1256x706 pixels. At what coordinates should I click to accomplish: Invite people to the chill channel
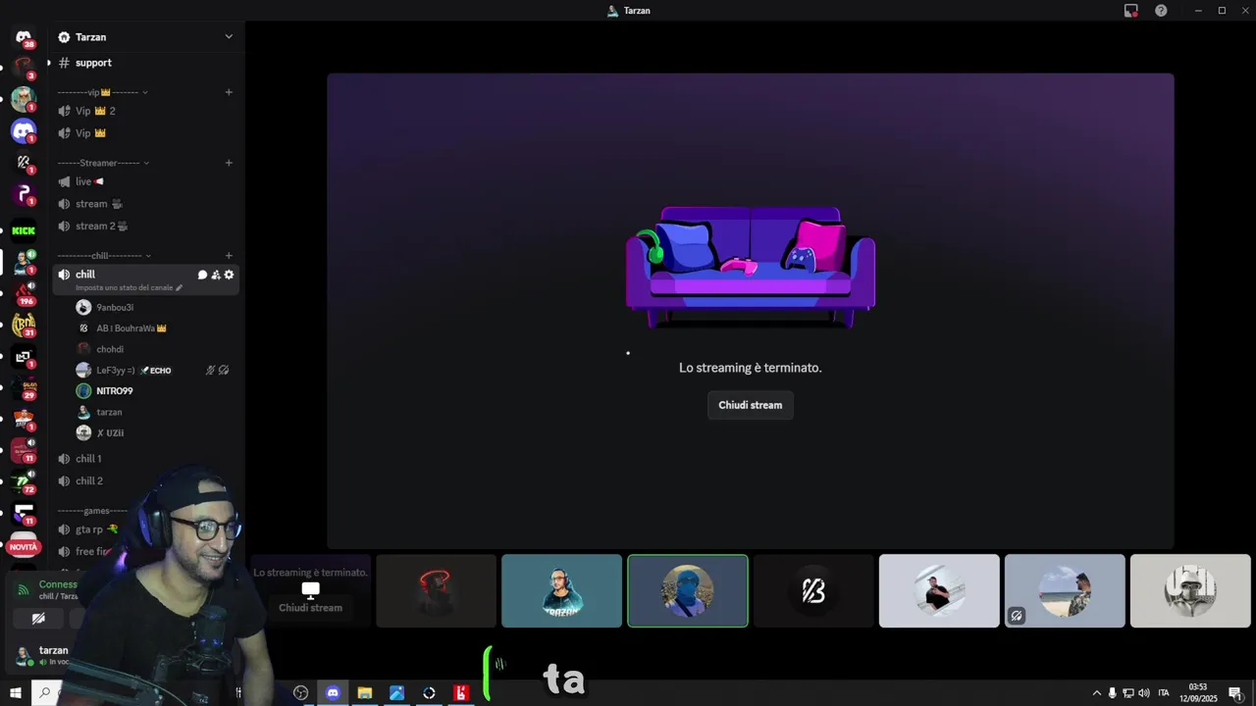click(216, 275)
